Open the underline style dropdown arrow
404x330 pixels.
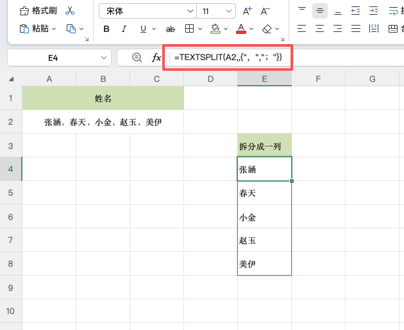pos(154,29)
